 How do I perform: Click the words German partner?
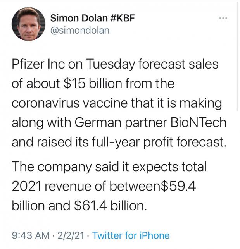pyautogui.click(x=121, y=123)
